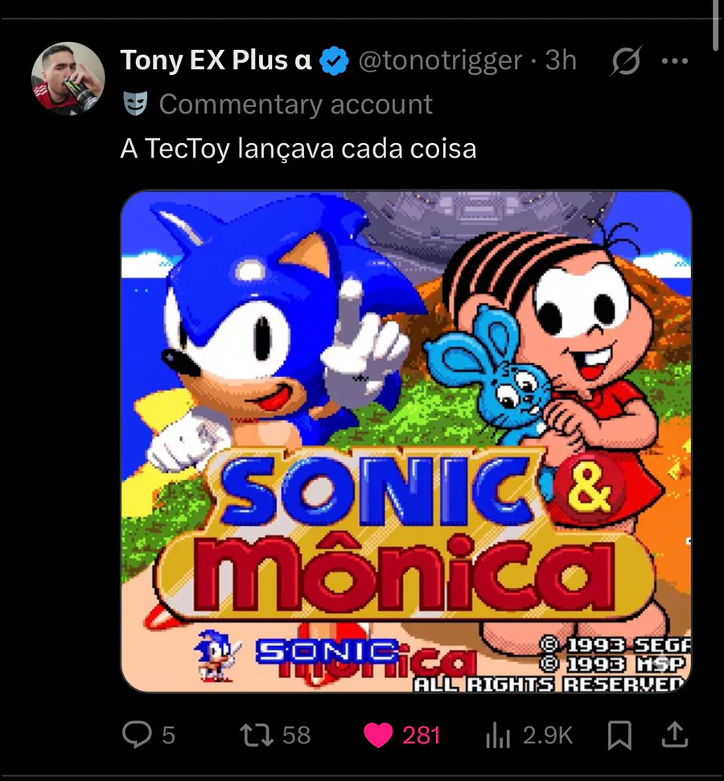Open the three-dot more options menu
Image resolution: width=724 pixels, height=781 pixels.
674,61
